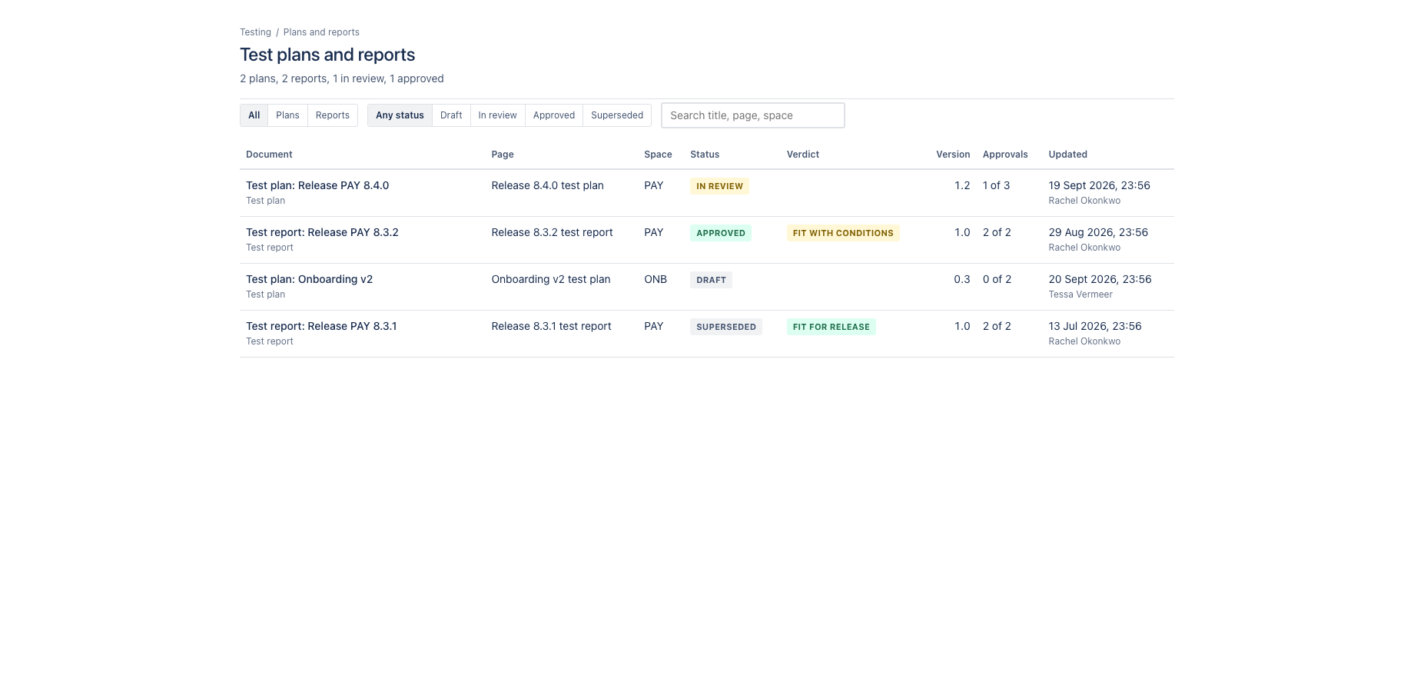The height and width of the screenshot is (692, 1414).
Task: Click the Search title, page, space field
Action: click(753, 115)
